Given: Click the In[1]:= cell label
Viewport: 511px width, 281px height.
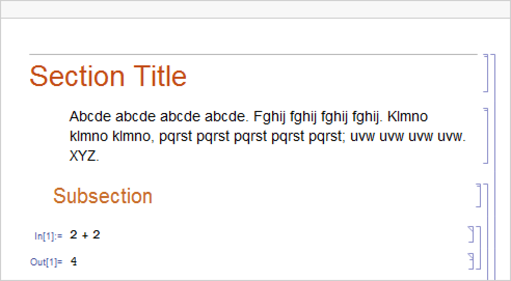Looking at the screenshot, I should [x=48, y=236].
